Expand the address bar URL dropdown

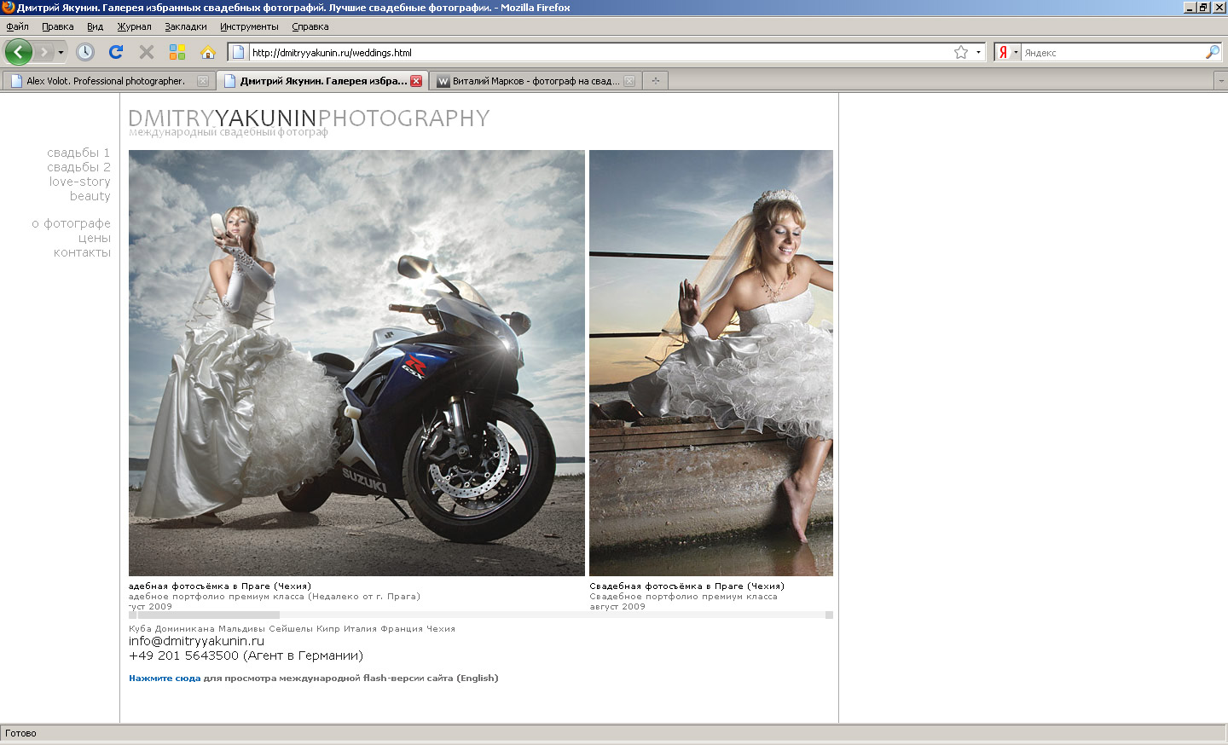[x=978, y=52]
